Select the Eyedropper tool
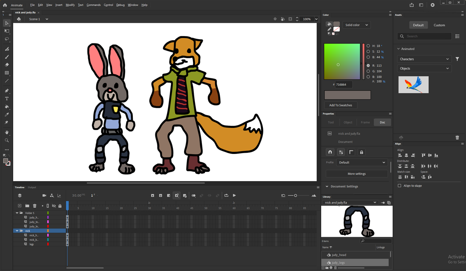 coord(7,115)
